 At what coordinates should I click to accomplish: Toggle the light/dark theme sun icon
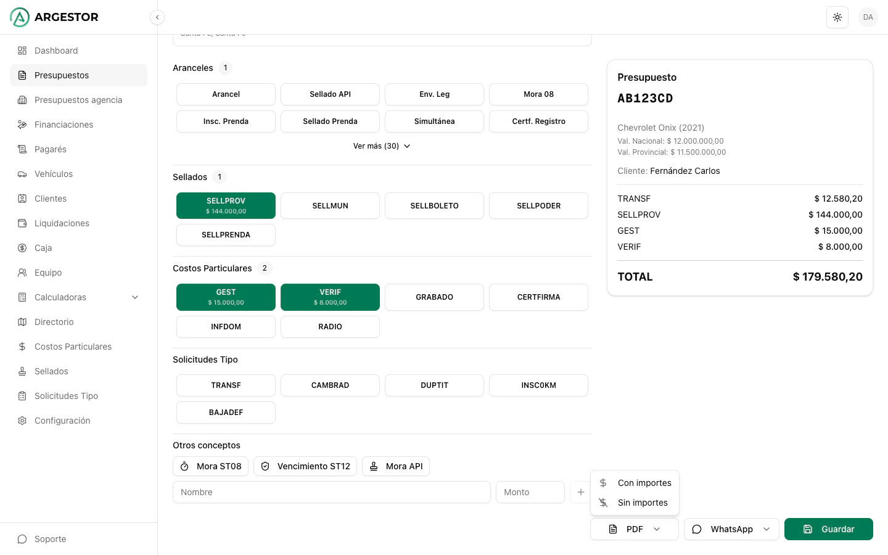point(837,17)
